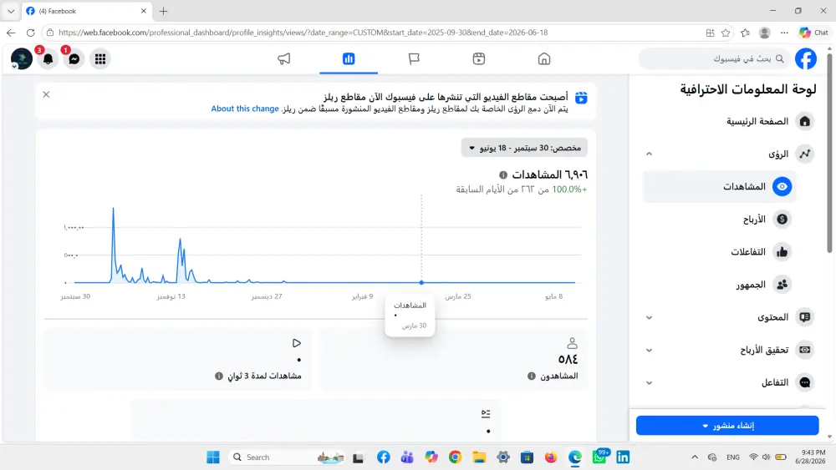Image resolution: width=836 pixels, height=470 pixels.
Task: Open the custom date range dropdown
Action: (524, 148)
